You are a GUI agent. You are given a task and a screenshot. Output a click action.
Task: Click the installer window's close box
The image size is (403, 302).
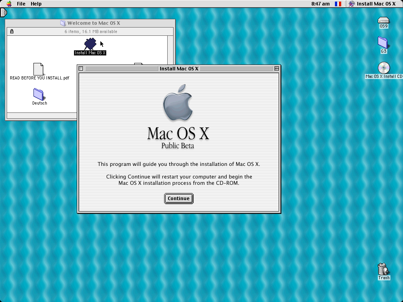point(81,68)
